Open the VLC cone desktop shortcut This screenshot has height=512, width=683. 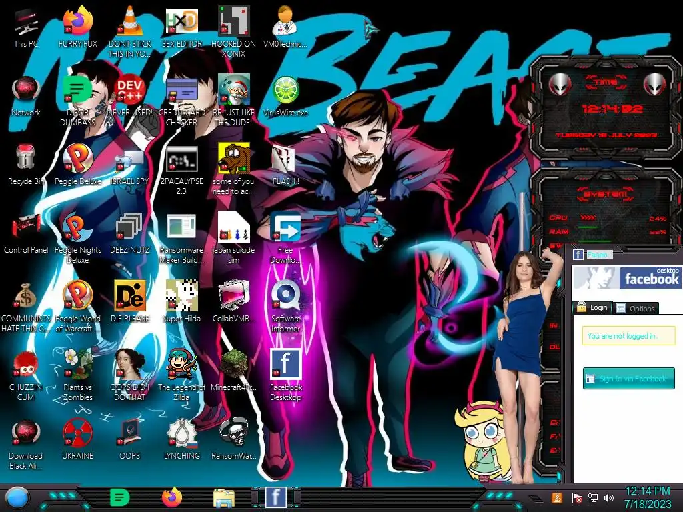[129, 21]
